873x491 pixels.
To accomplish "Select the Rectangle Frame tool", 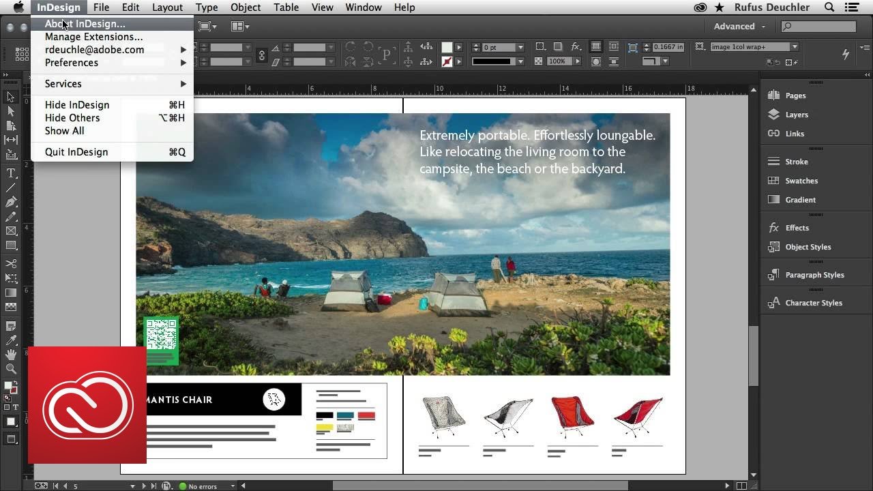I will coord(11,231).
